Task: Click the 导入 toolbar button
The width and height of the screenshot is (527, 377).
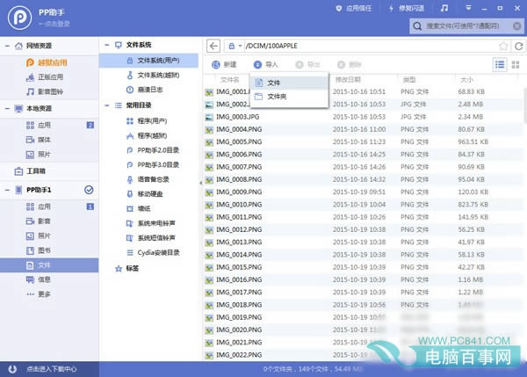Action: [x=265, y=64]
